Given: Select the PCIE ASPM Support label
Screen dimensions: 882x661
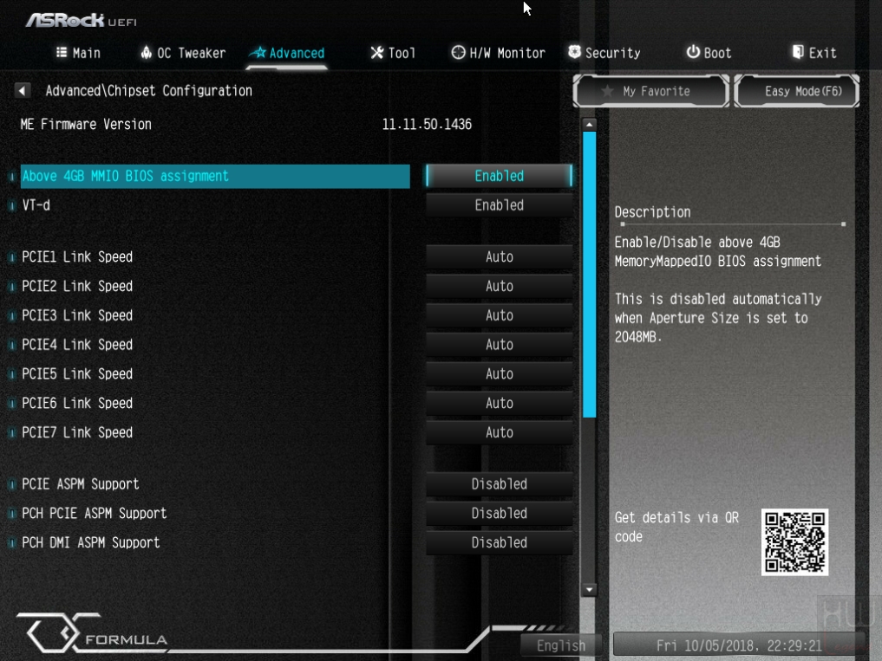Looking at the screenshot, I should [81, 484].
